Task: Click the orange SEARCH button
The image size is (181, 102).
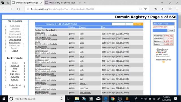Action: point(138,24)
